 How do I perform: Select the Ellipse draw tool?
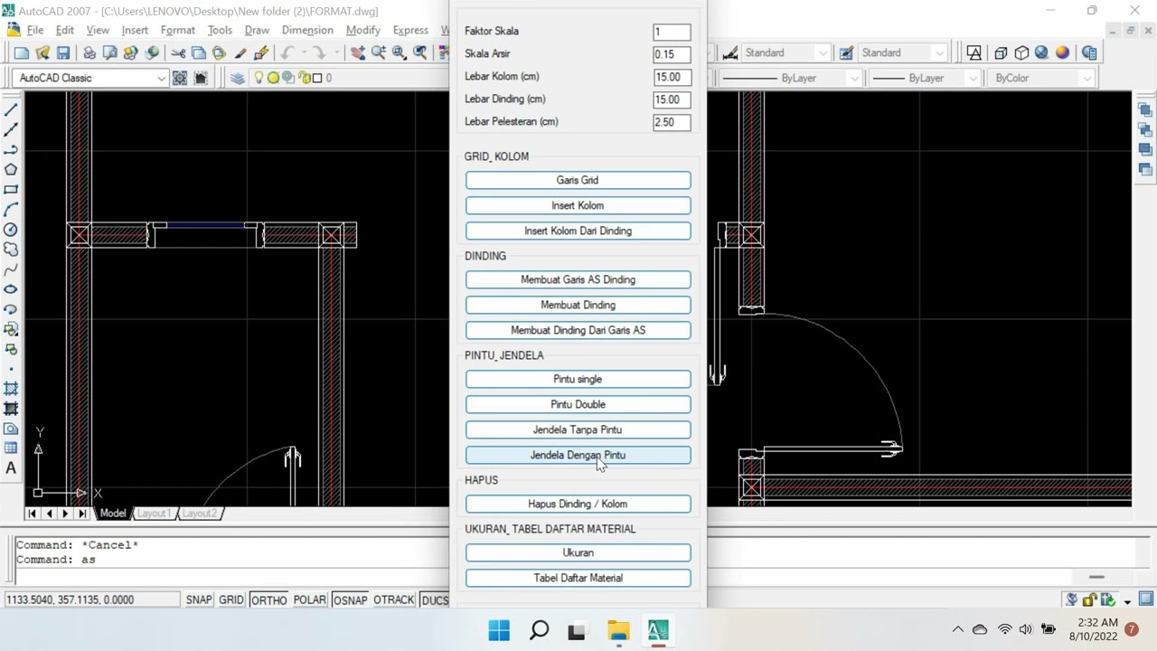coord(11,289)
